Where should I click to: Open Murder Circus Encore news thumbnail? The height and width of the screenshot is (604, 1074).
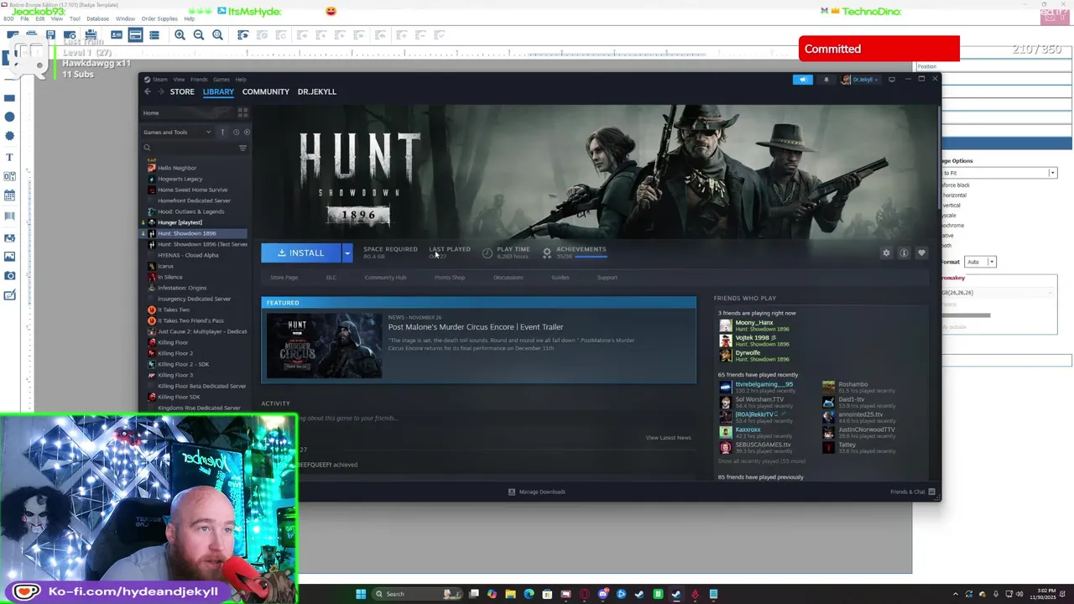pos(324,344)
